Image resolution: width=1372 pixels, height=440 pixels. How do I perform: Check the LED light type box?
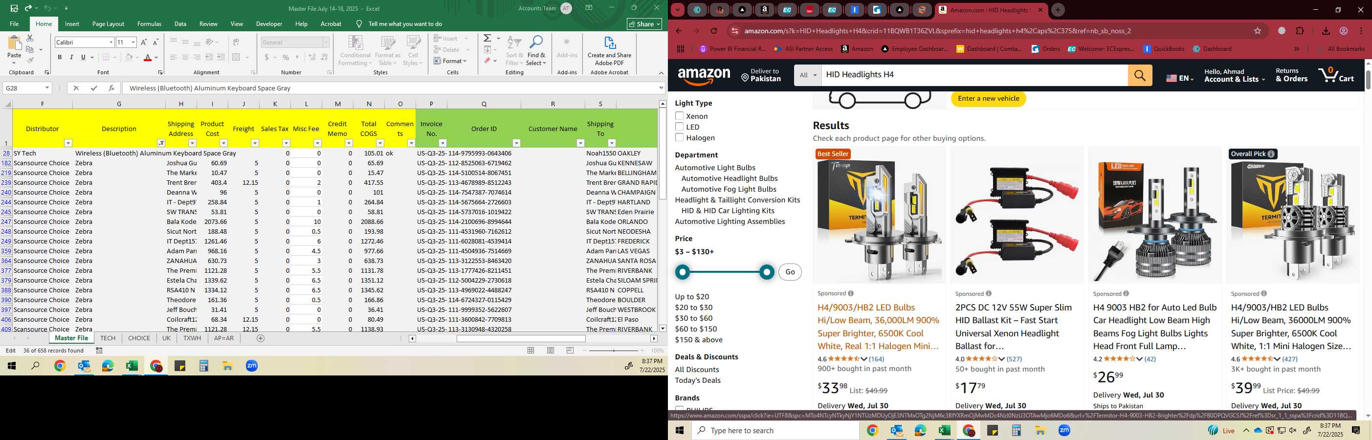tap(679, 126)
